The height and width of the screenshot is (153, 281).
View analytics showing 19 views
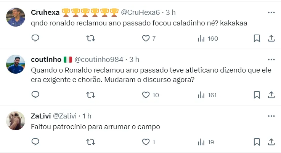click(x=206, y=142)
